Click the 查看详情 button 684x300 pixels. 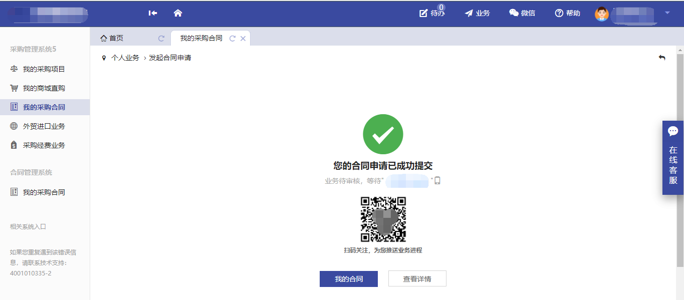(417, 279)
